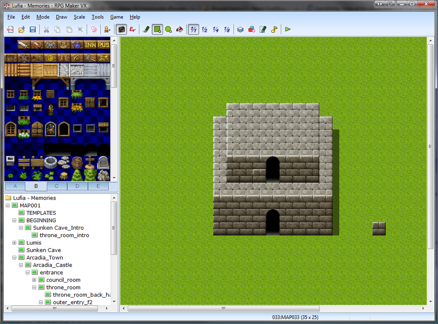This screenshot has height=324, width=438.
Task: Open the File menu
Action: (11, 17)
